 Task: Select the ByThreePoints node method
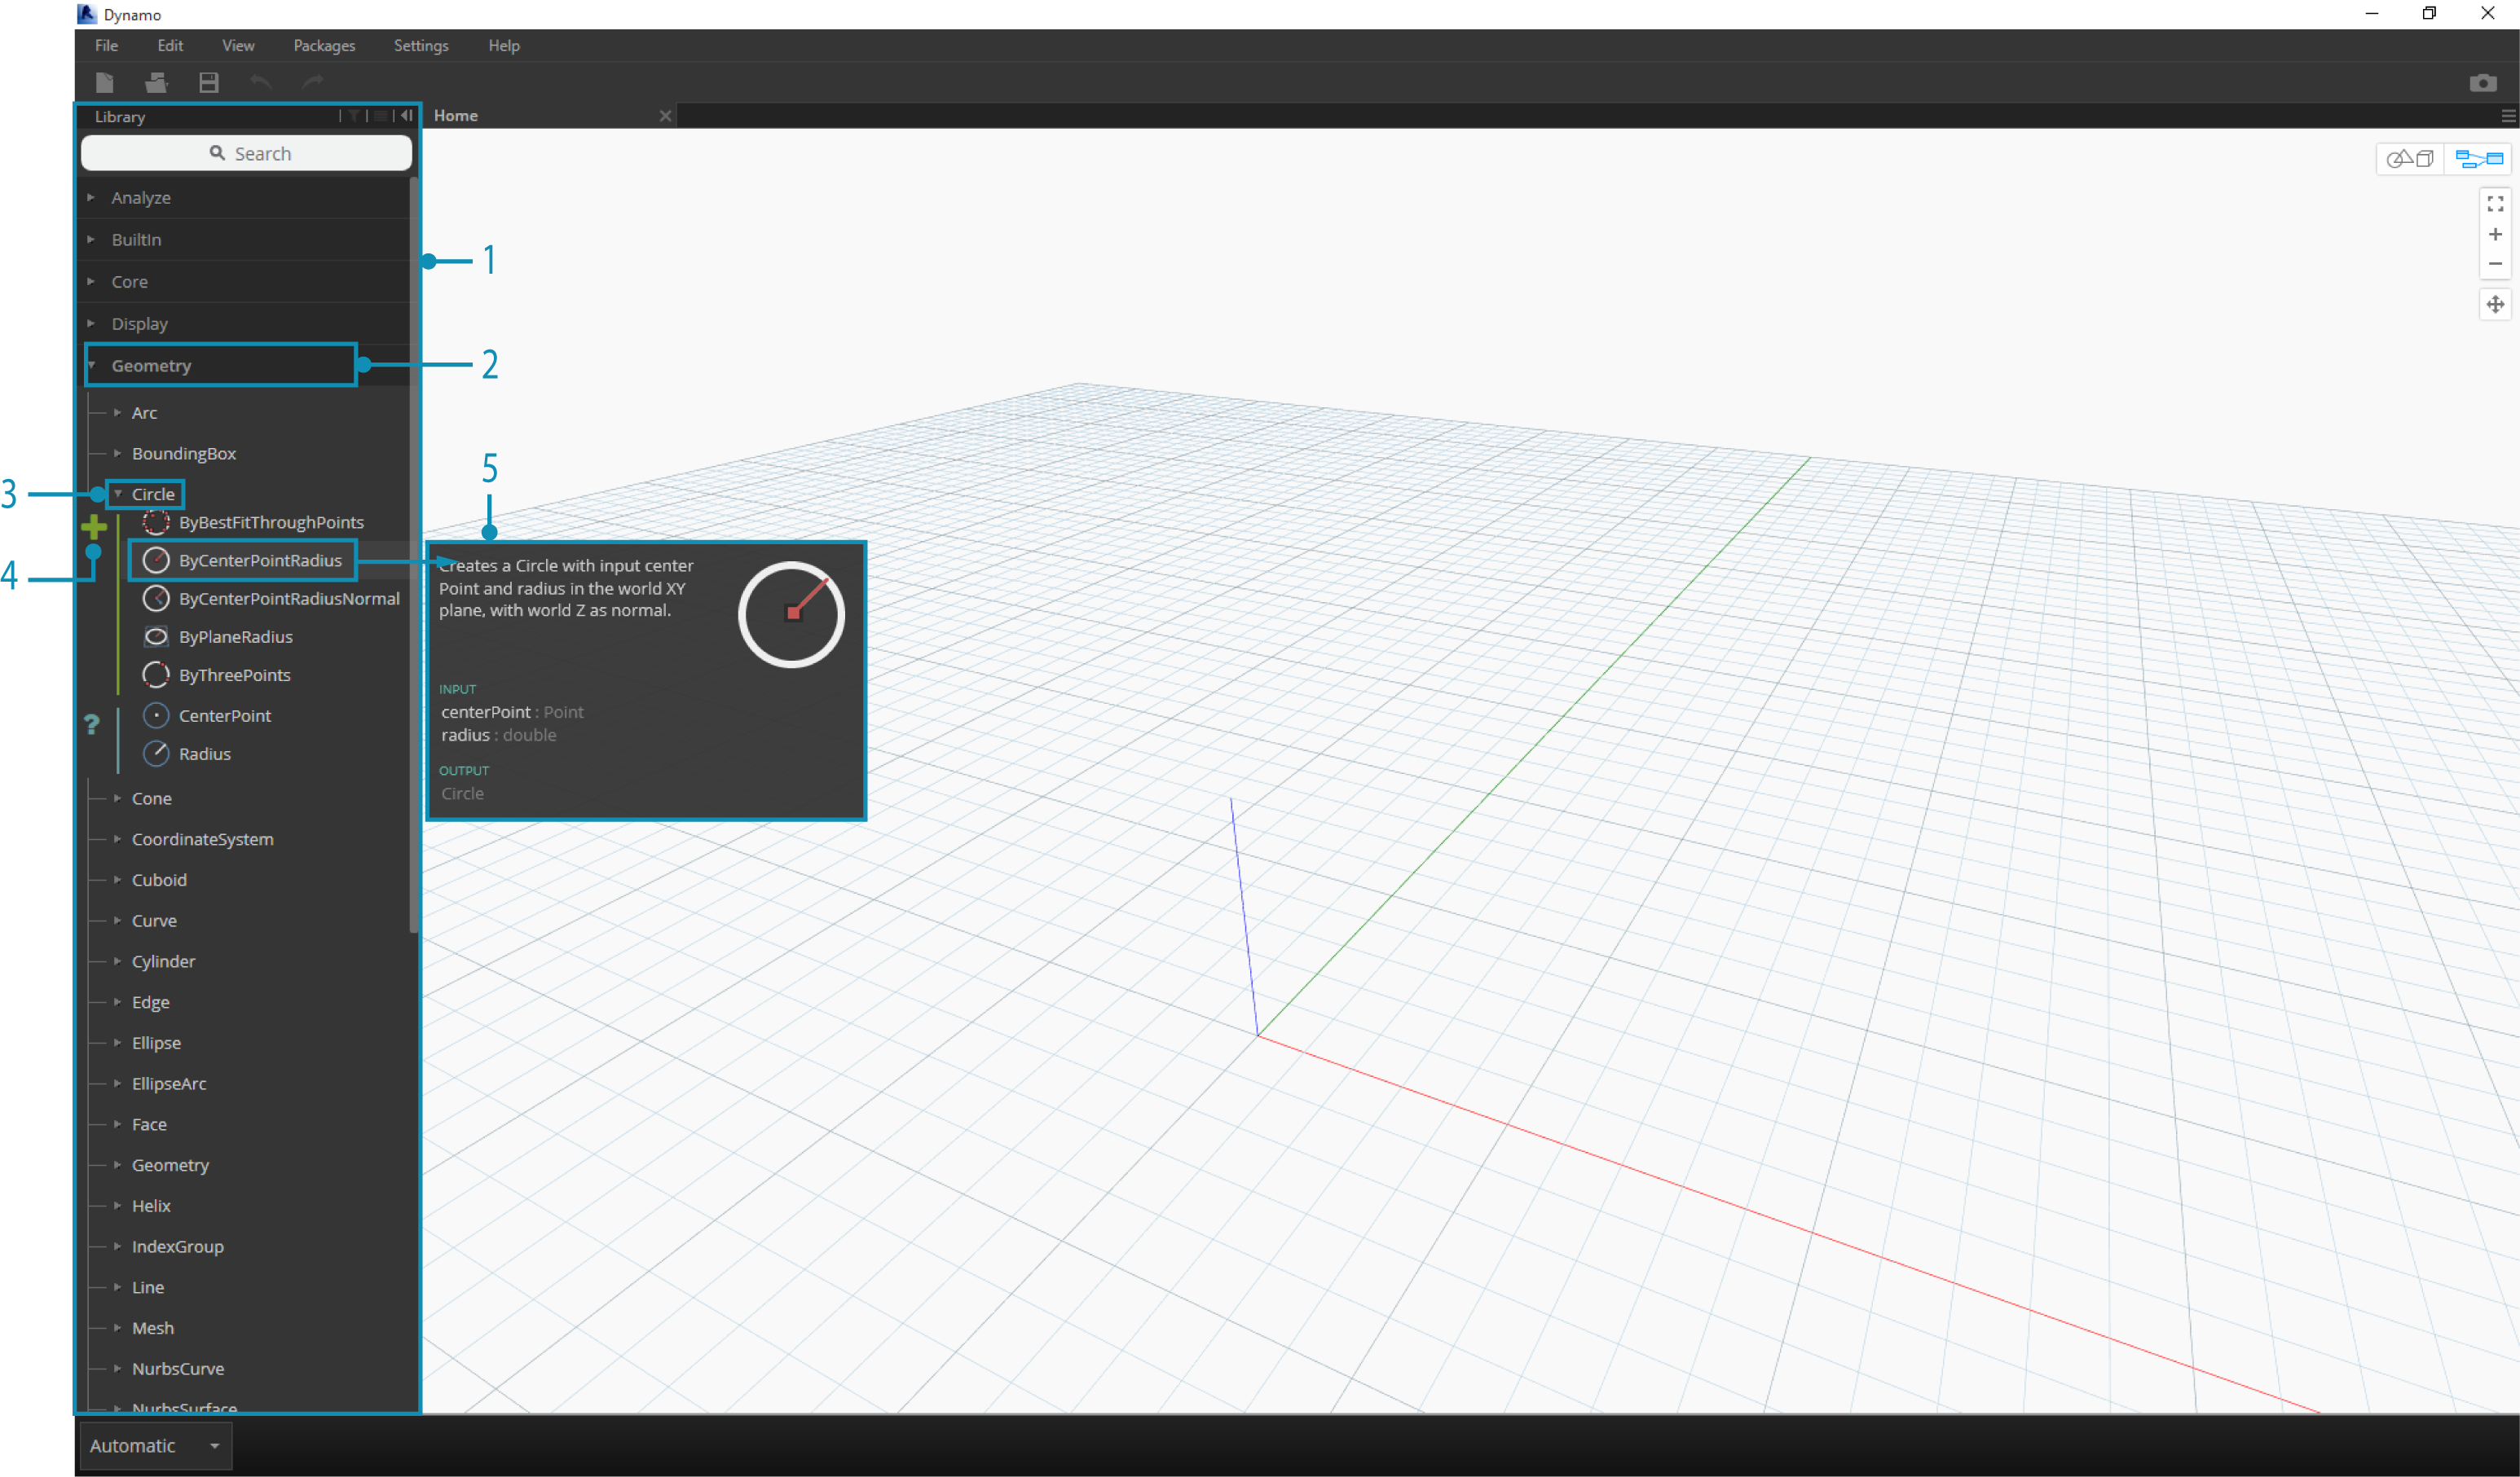(x=234, y=675)
